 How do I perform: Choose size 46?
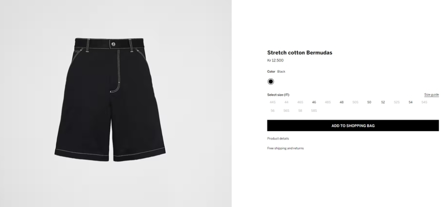(314, 102)
